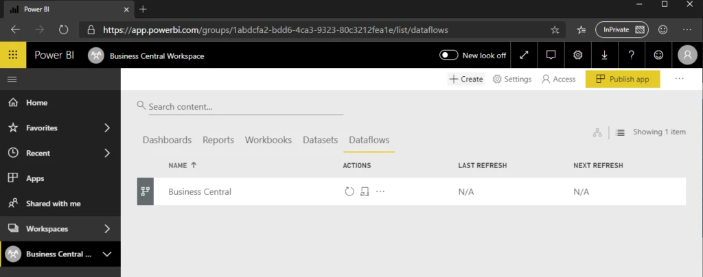Open Help question mark icon
Viewport: 703px width, 277px height.
click(632, 55)
